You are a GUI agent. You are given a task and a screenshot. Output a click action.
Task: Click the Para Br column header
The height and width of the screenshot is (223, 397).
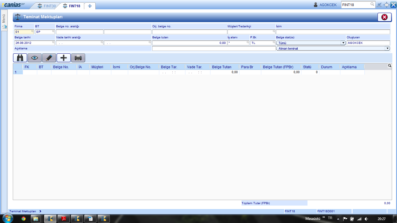[x=250, y=67]
